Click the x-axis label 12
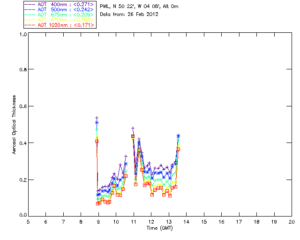300x240 pixels. click(151, 222)
